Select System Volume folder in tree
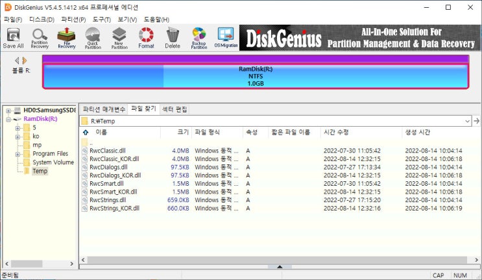 (53, 162)
